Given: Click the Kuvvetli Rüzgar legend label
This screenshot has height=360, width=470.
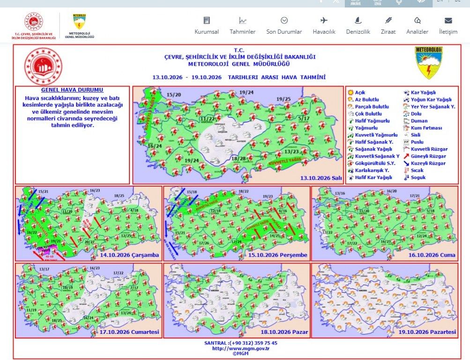Looking at the screenshot, I should [x=429, y=149].
